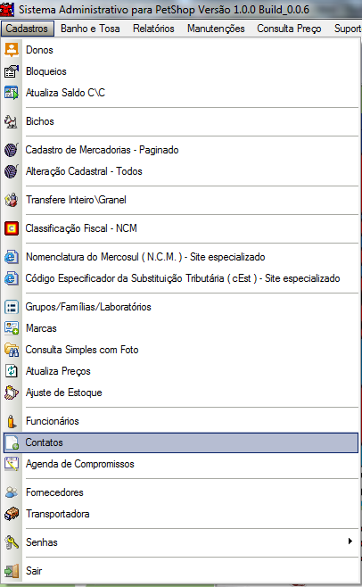Click the Bichos animal icon
Image resolution: width=362 pixels, height=587 pixels.
click(12, 121)
